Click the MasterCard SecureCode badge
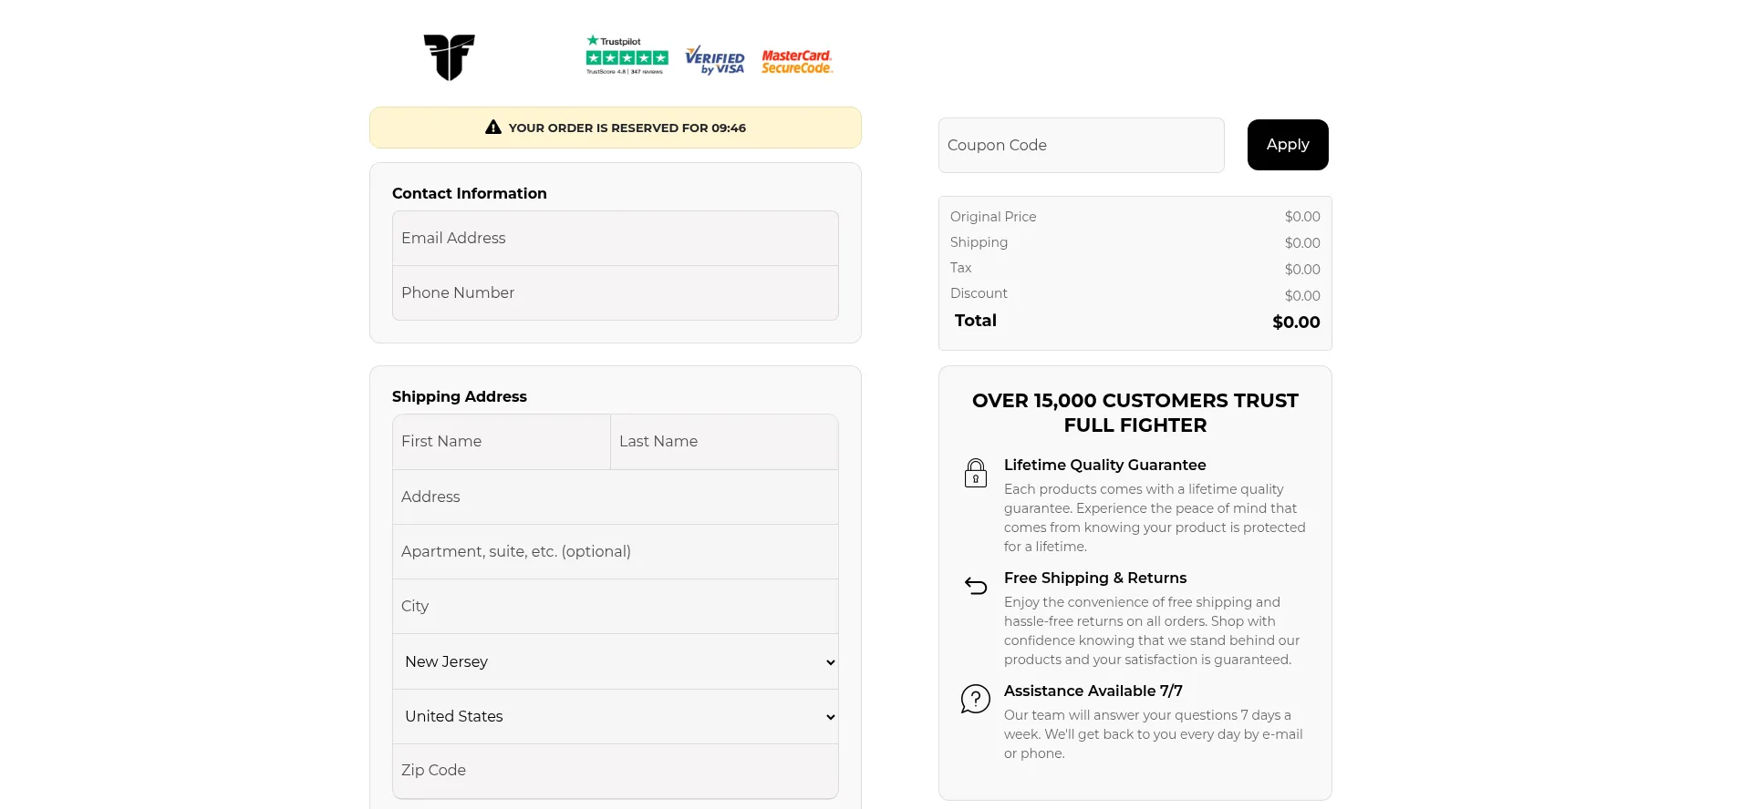 pos(797,61)
